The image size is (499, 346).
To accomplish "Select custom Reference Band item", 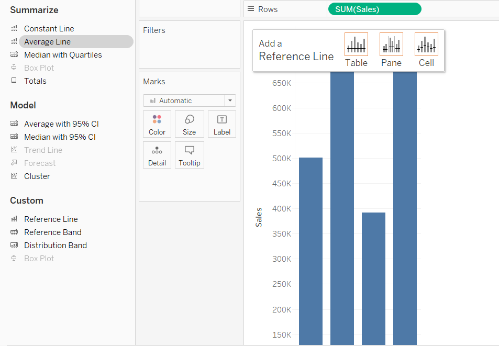I will (x=52, y=232).
